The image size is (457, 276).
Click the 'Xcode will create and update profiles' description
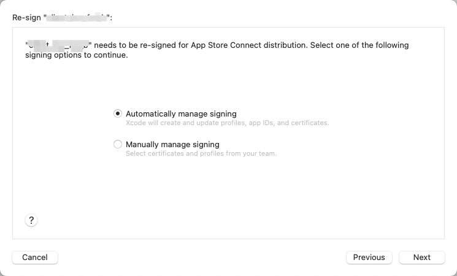click(228, 123)
